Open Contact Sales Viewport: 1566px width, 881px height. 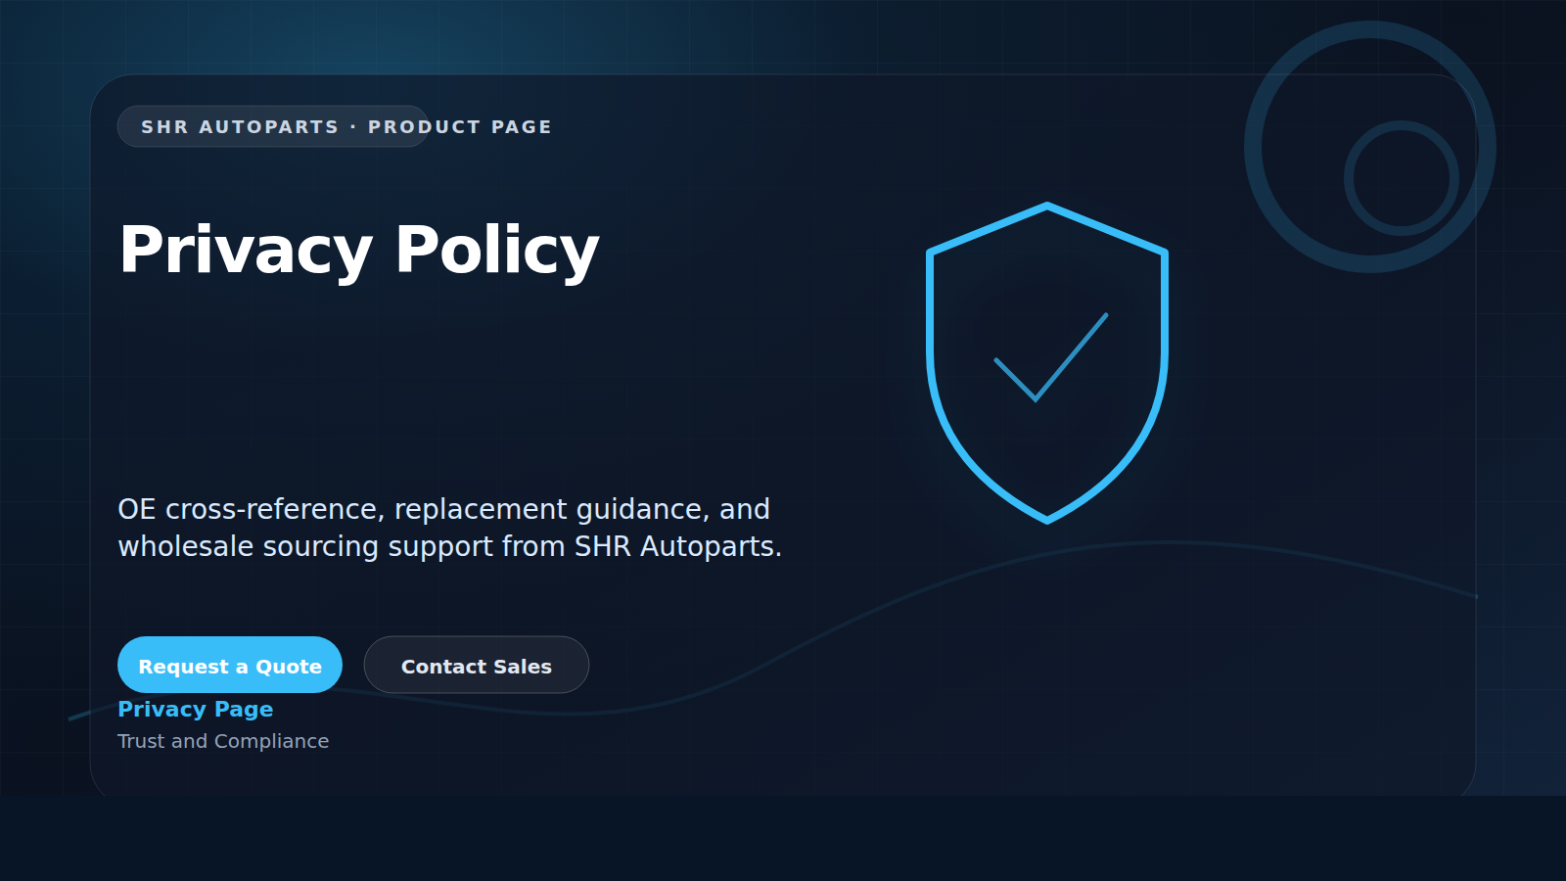point(477,665)
